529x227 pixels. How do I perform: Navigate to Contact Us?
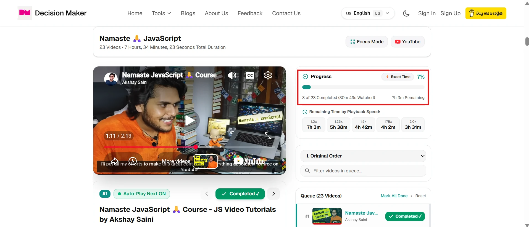[x=286, y=13]
